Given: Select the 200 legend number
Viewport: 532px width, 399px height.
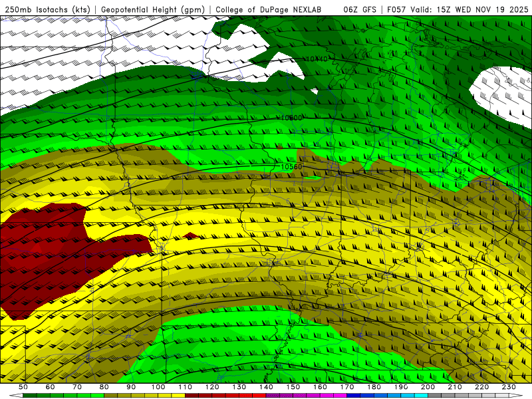Looking at the screenshot, I should click(428, 387).
